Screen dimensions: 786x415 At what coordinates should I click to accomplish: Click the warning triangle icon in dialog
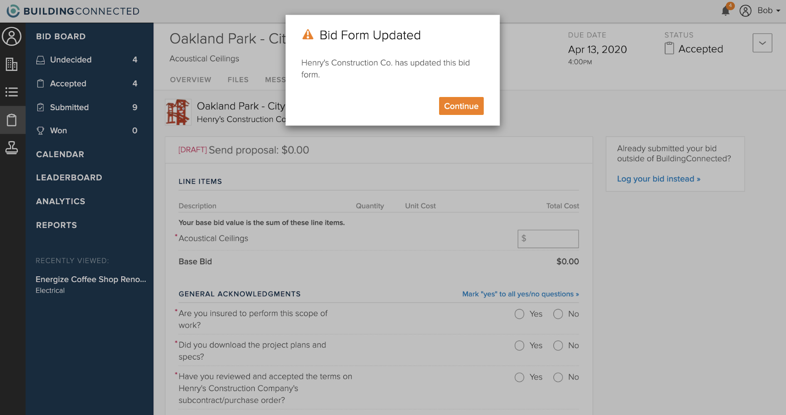point(308,35)
